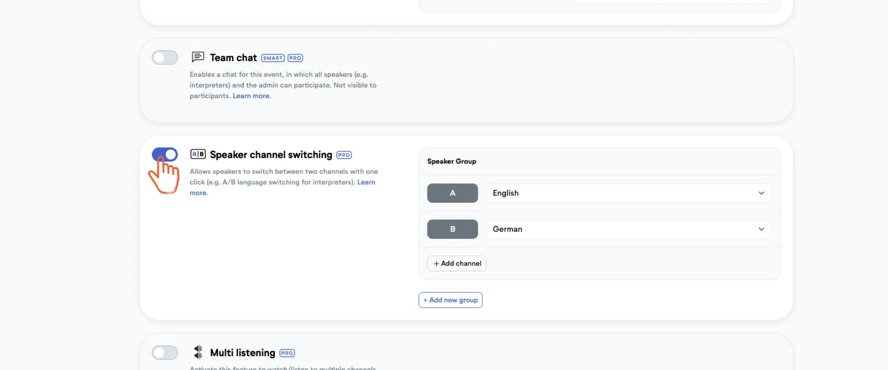Click the Add channel button

pos(456,263)
